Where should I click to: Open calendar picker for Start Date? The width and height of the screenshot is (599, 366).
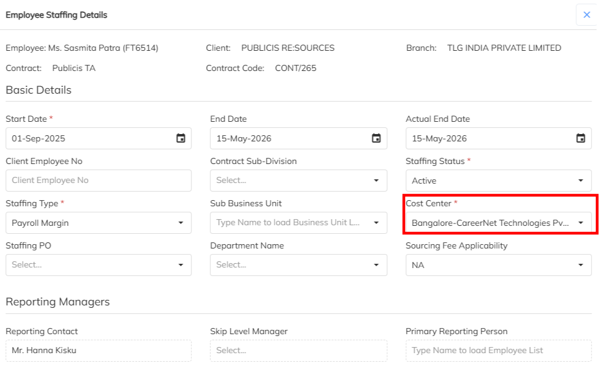(180, 138)
